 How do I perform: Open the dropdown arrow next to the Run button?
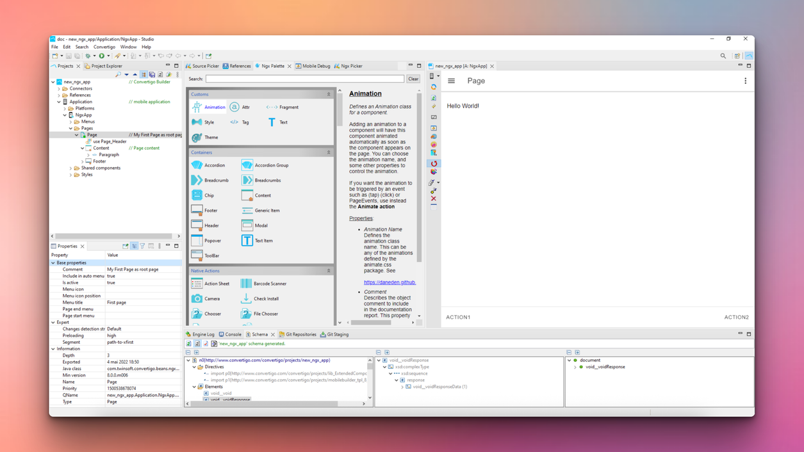point(108,56)
